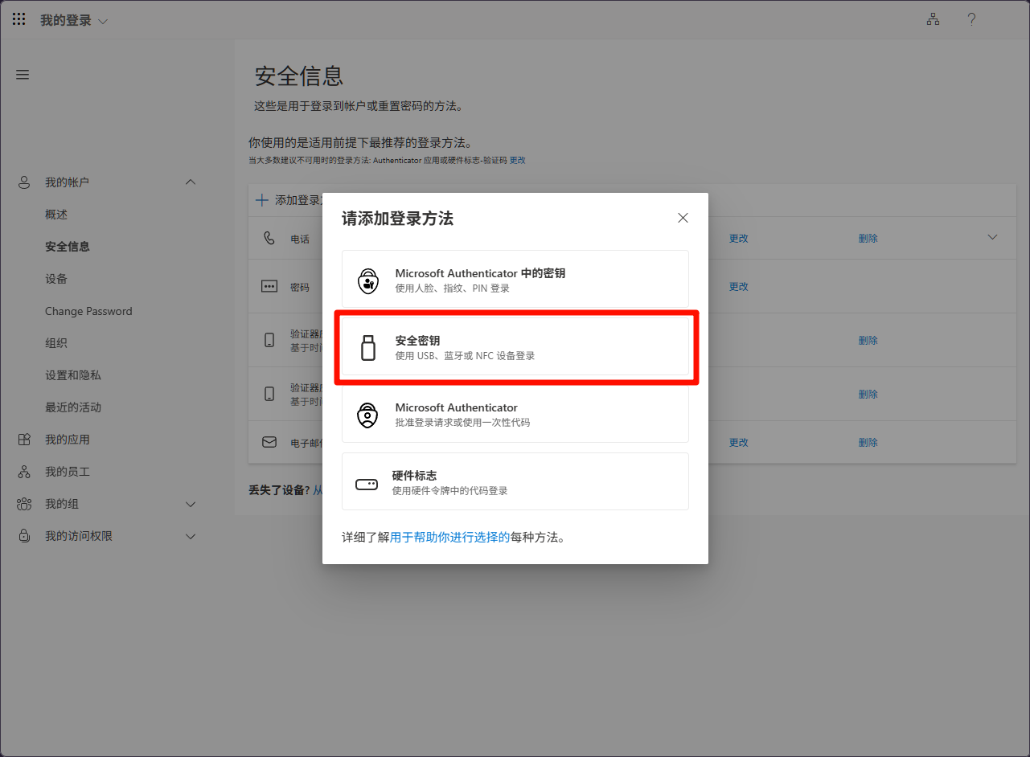This screenshot has width=1030, height=757.
Task: Click the 安全信息 page heading
Action: coord(299,76)
